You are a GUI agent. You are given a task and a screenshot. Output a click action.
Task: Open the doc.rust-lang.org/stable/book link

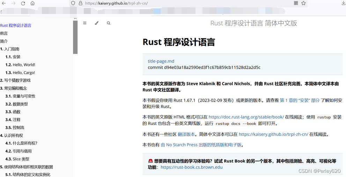click(246, 117)
